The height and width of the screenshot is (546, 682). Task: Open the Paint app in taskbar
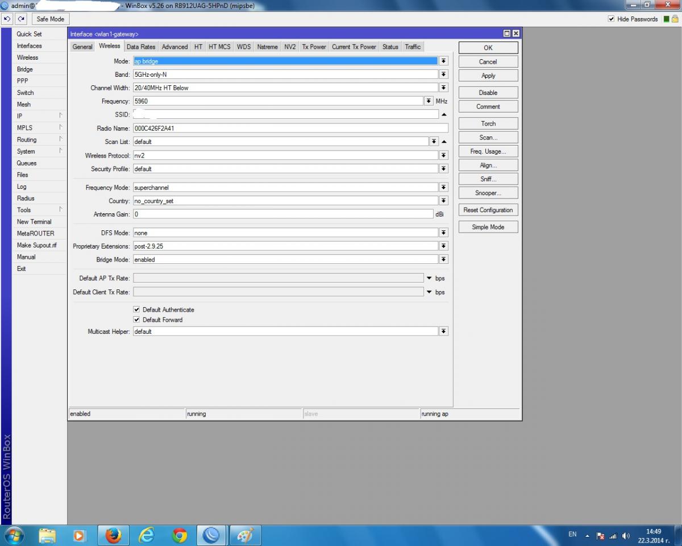pyautogui.click(x=244, y=535)
